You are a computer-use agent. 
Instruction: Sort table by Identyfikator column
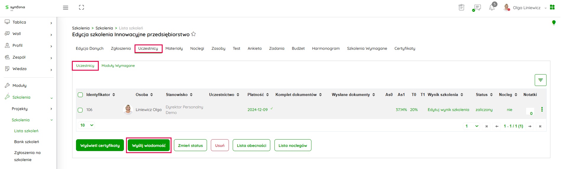coord(101,95)
